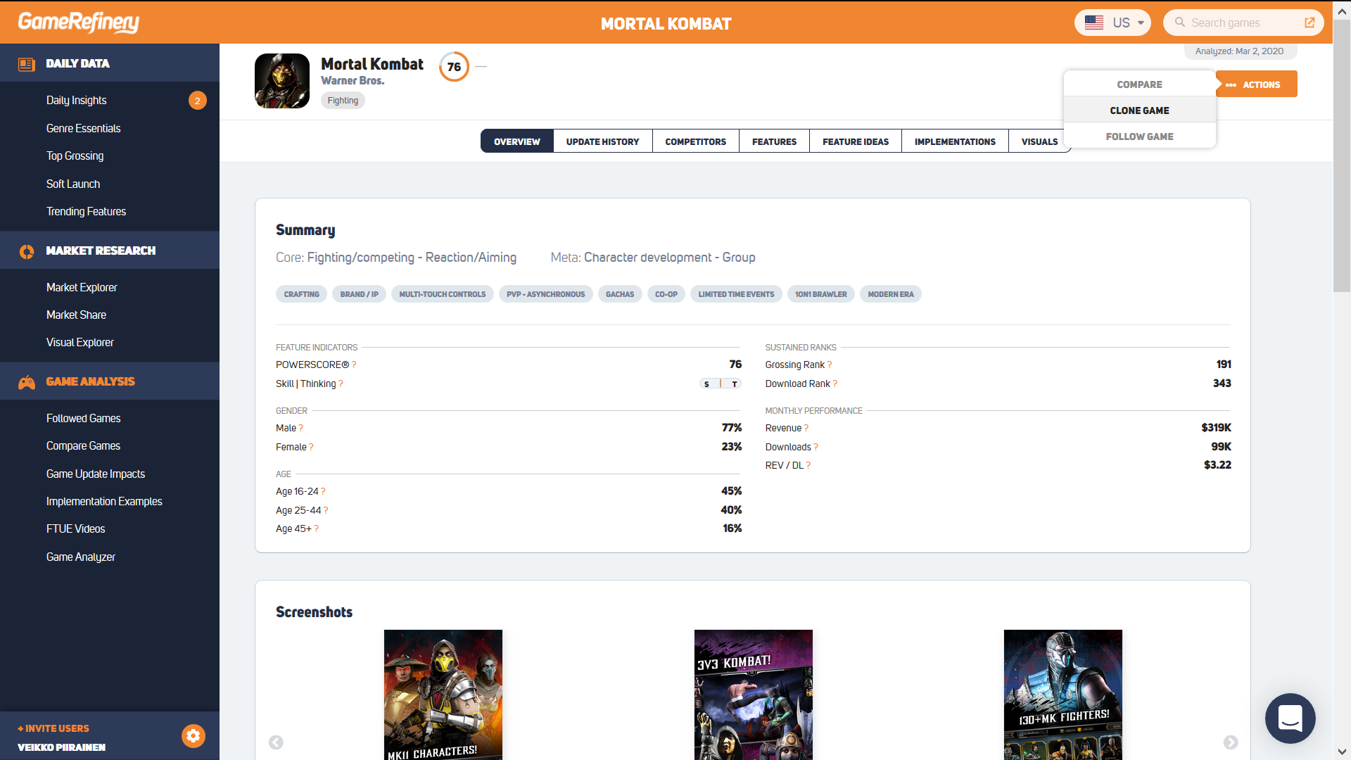
Task: Click the Grossing Rank help question mark
Action: pyautogui.click(x=830, y=365)
